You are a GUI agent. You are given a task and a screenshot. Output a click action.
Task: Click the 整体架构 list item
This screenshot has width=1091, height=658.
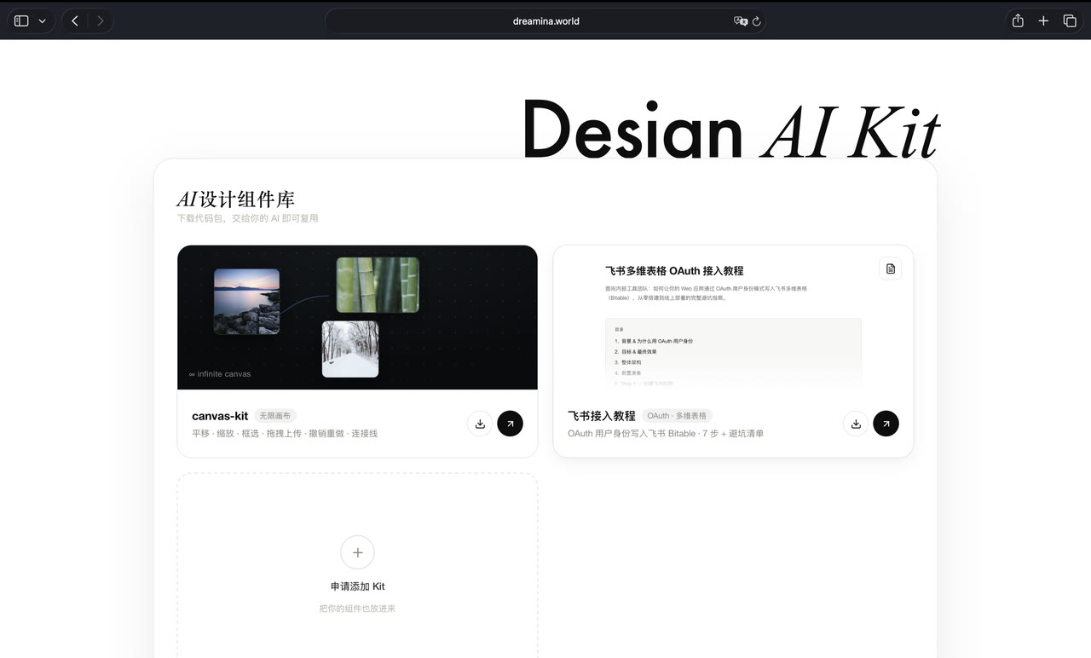pyautogui.click(x=631, y=362)
